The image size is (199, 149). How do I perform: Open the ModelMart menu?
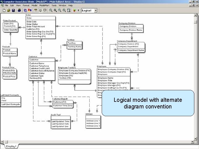point(44,6)
